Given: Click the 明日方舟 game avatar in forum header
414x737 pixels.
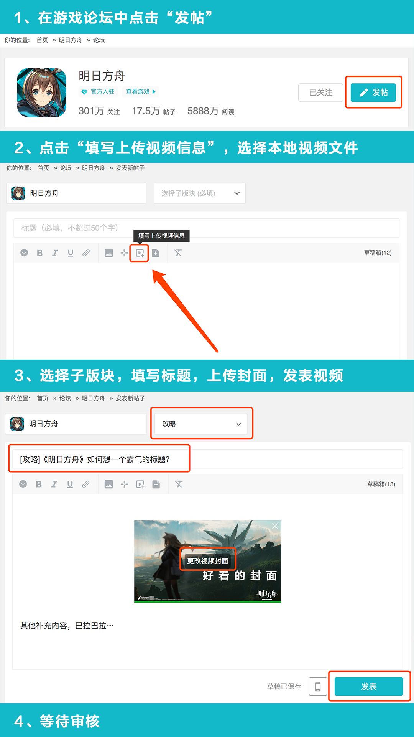Looking at the screenshot, I should click(x=42, y=93).
